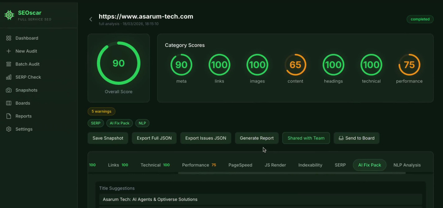Select suggestion 'Asarum Tech: AI Agents & Optiverse Solutions'
443x208 pixels.
point(260,200)
